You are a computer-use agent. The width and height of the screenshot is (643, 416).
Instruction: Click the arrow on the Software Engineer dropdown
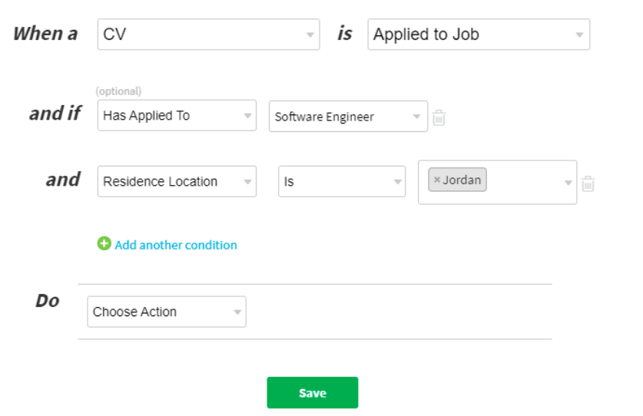[417, 117]
